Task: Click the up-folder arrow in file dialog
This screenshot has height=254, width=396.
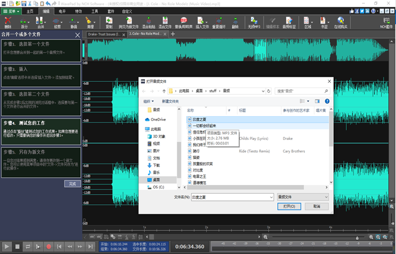Action: (164, 90)
